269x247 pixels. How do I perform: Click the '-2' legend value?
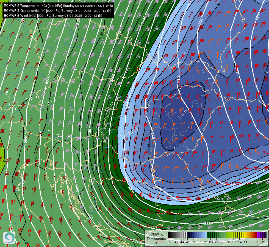click(x=262, y=242)
